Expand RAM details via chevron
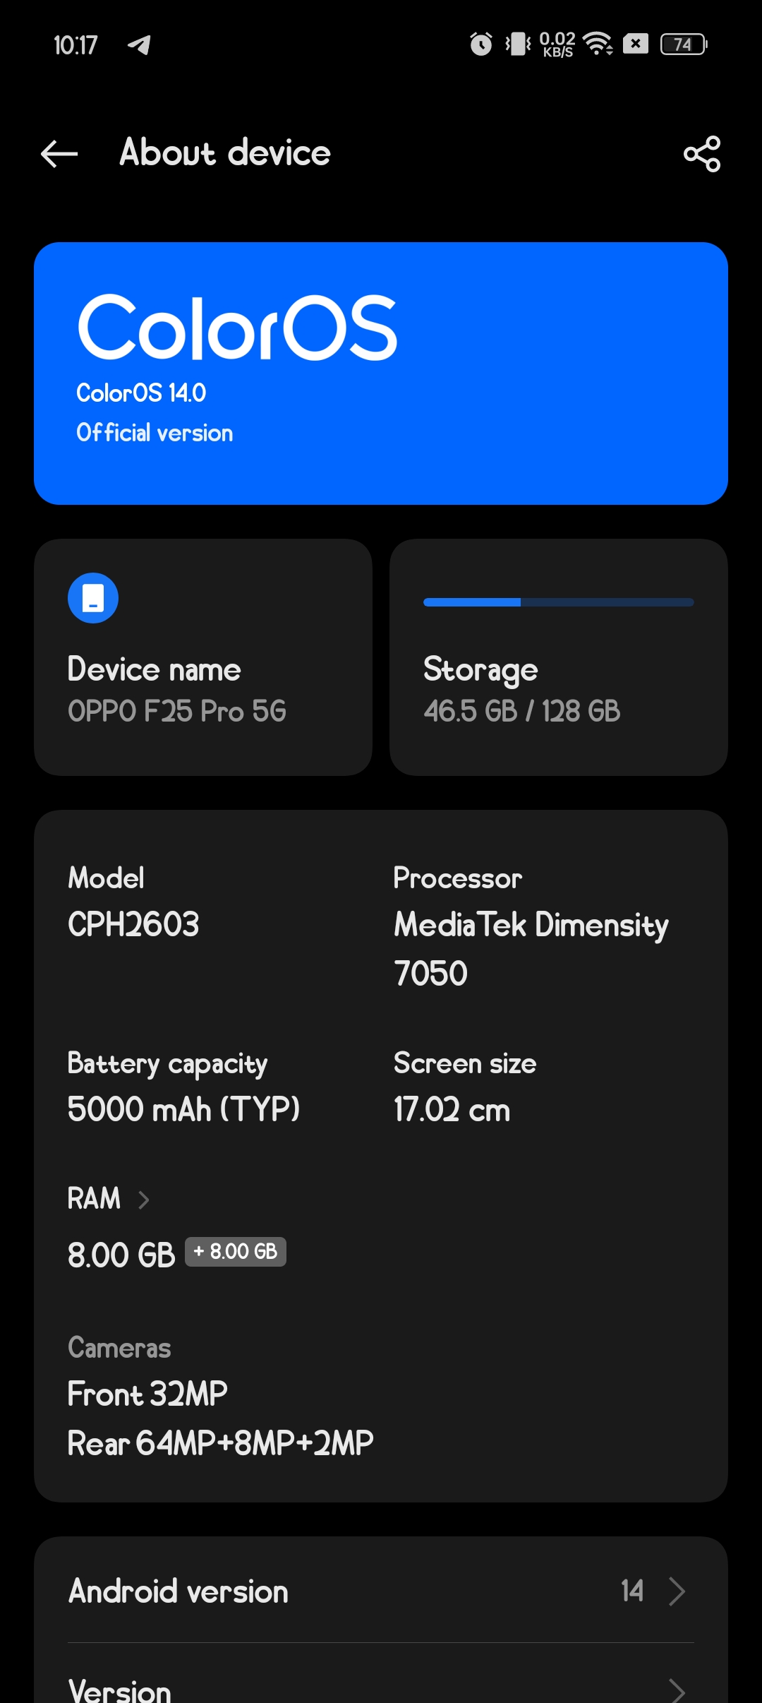The width and height of the screenshot is (762, 1703). pyautogui.click(x=144, y=1200)
